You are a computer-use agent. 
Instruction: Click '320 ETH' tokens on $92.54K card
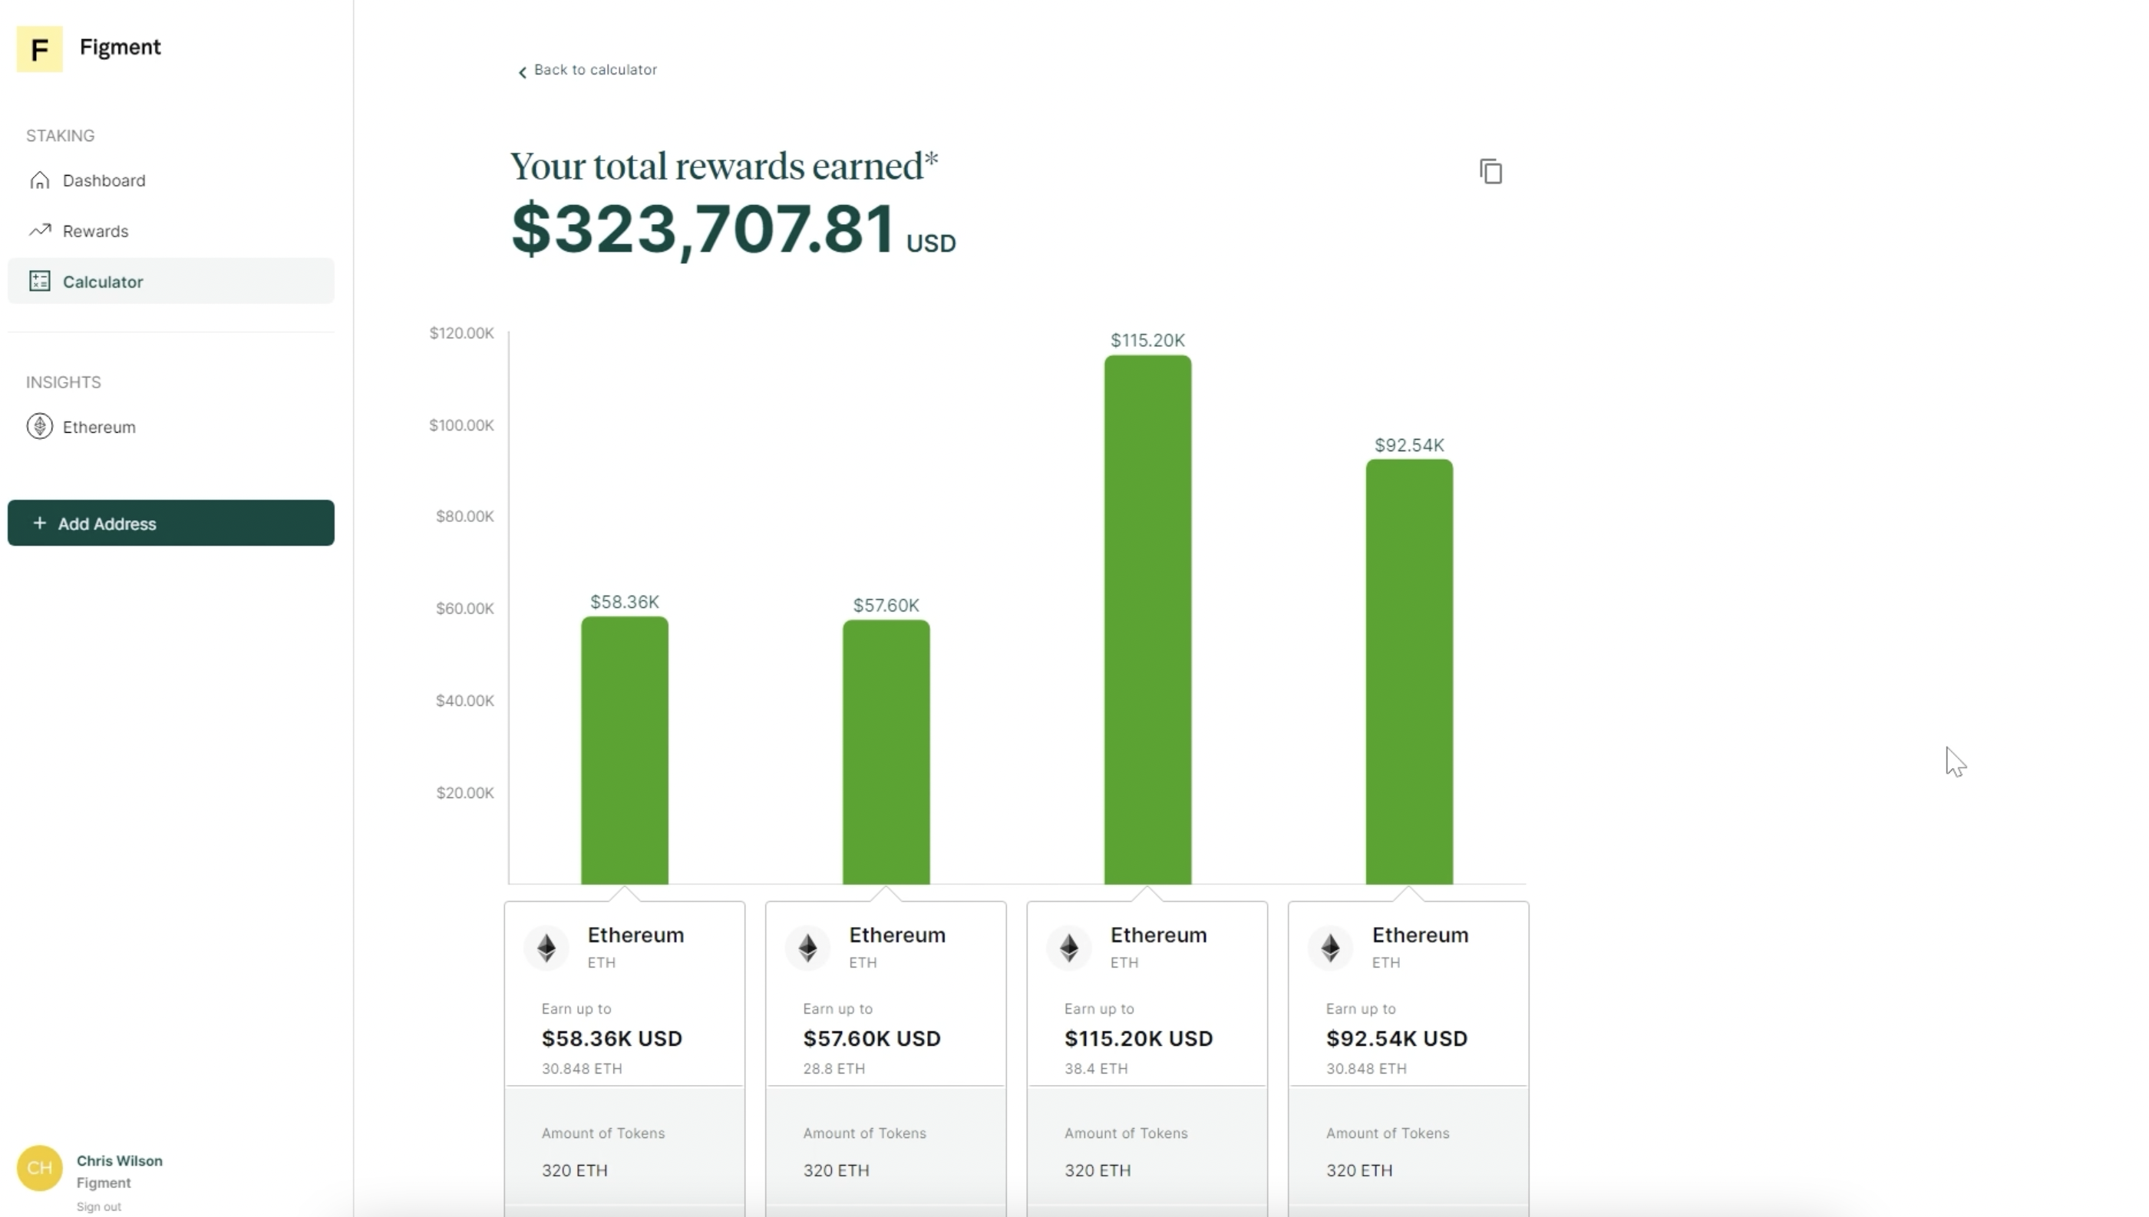pyautogui.click(x=1359, y=1170)
